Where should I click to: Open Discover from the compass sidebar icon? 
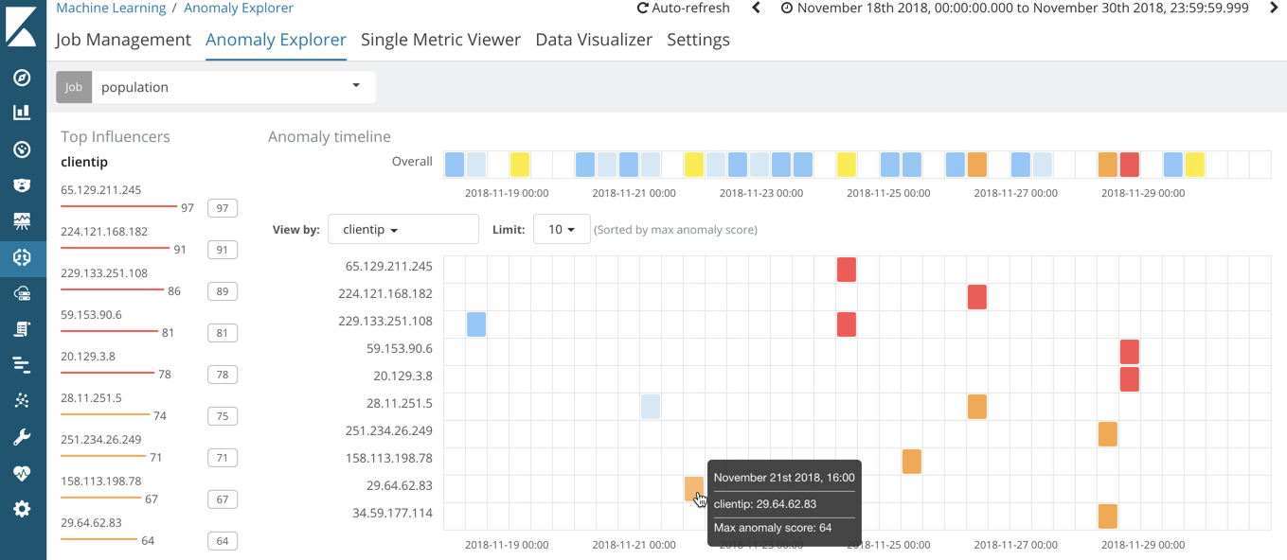[x=22, y=78]
